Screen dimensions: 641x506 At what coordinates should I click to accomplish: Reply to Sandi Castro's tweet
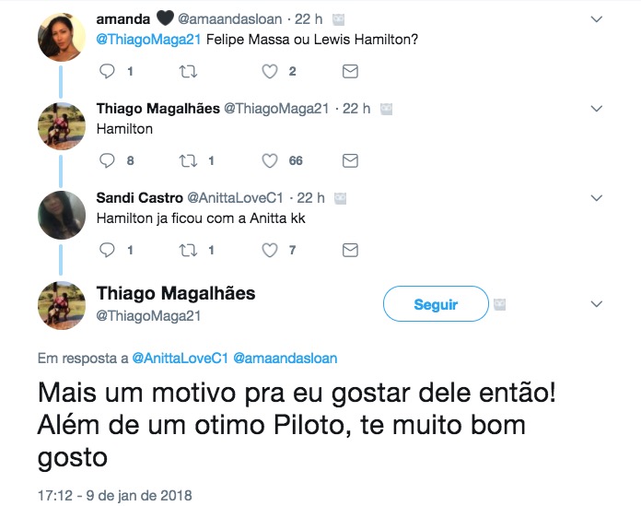point(106,250)
